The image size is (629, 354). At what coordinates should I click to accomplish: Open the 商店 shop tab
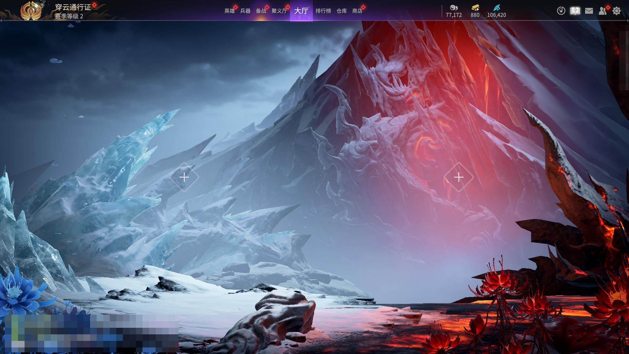[x=357, y=11]
